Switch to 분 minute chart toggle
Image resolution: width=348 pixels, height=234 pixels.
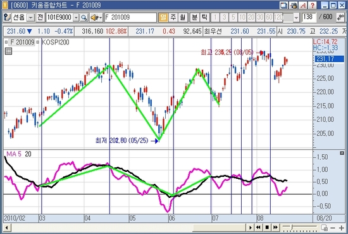pos(195,17)
